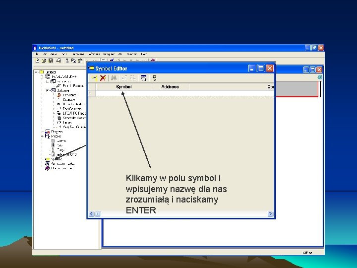This screenshot has height=268, width=357.
Task: Click the red X delete icon in Symbol Editor
Action: point(103,78)
